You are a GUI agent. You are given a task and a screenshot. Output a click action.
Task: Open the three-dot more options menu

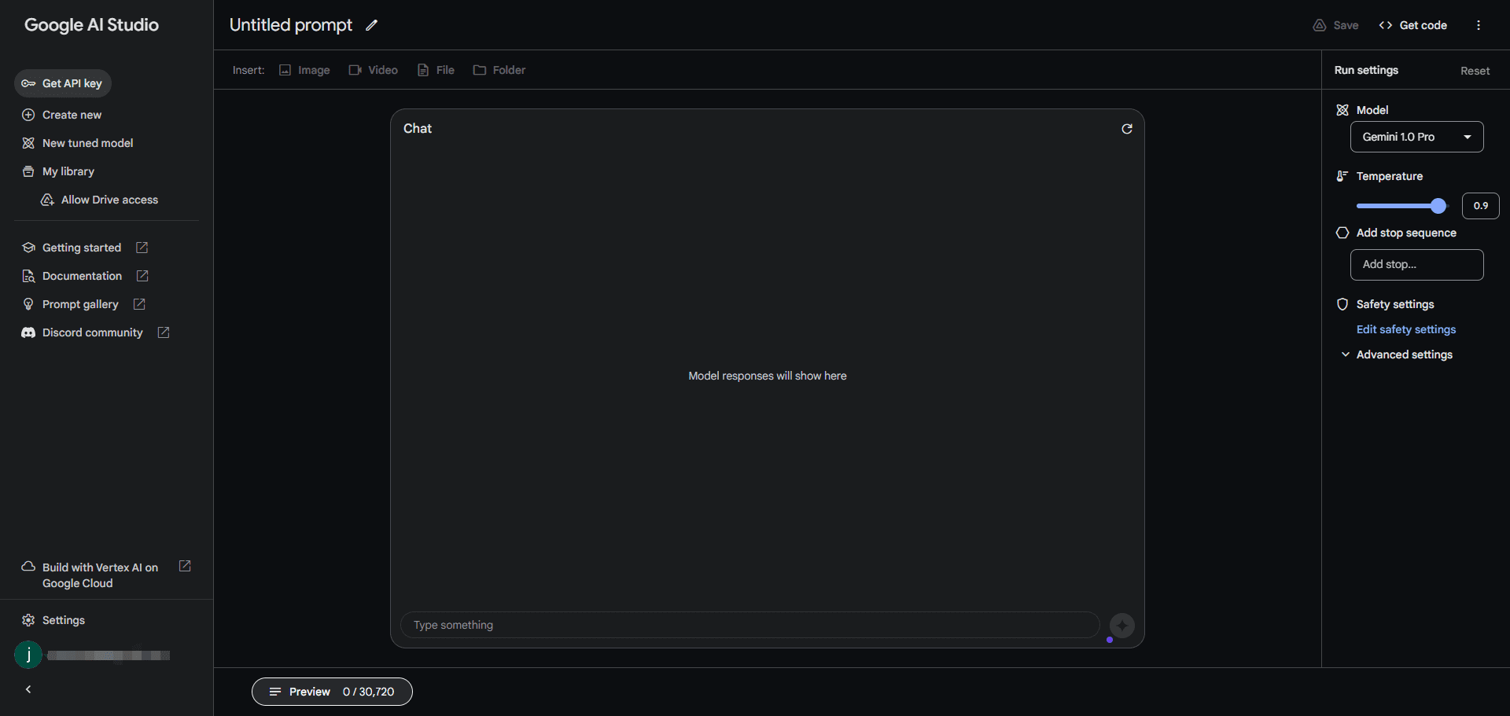tap(1479, 25)
